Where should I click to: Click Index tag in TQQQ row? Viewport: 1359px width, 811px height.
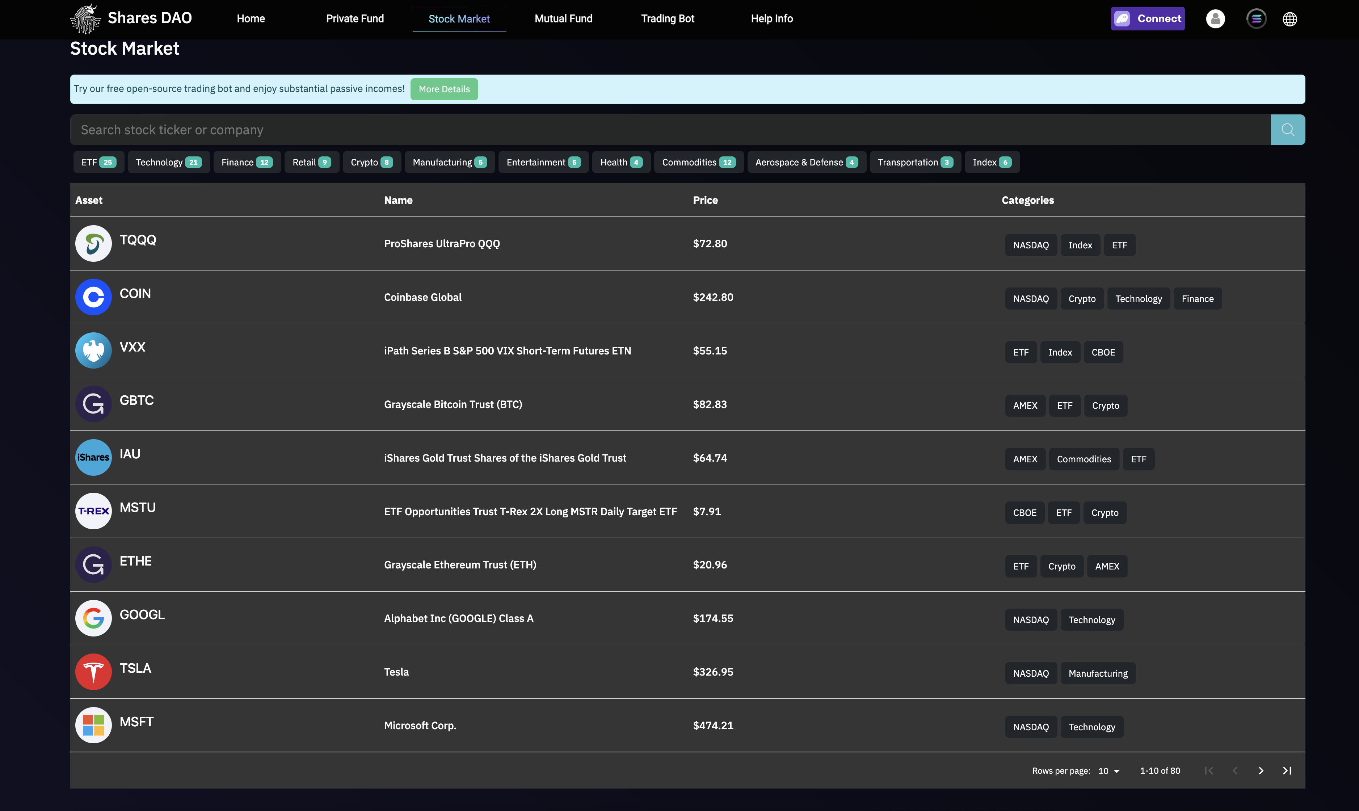point(1080,245)
